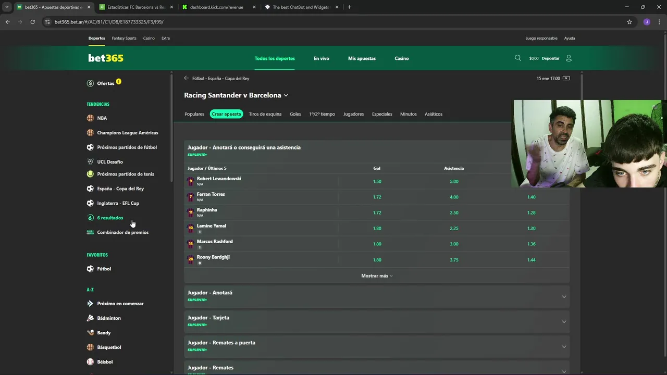Click the 6 resultados green icon
Screen dimensions: 667x375
[91, 218]
